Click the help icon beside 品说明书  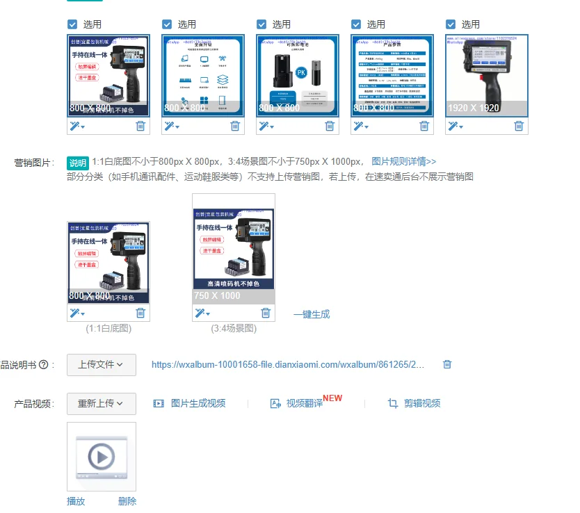44,365
